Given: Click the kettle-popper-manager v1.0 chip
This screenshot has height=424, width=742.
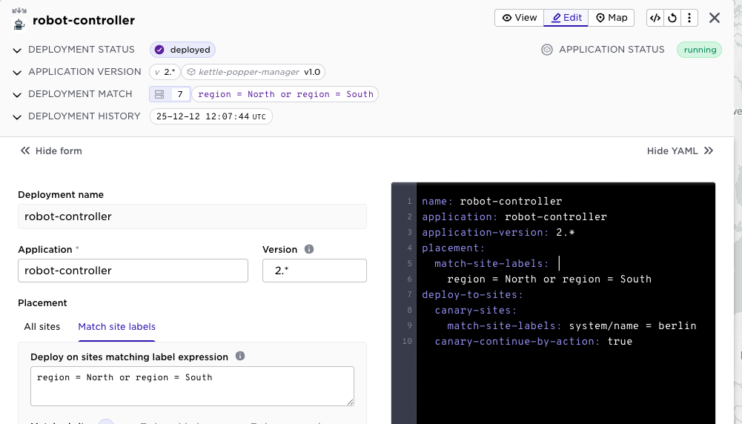Looking at the screenshot, I should click(254, 72).
